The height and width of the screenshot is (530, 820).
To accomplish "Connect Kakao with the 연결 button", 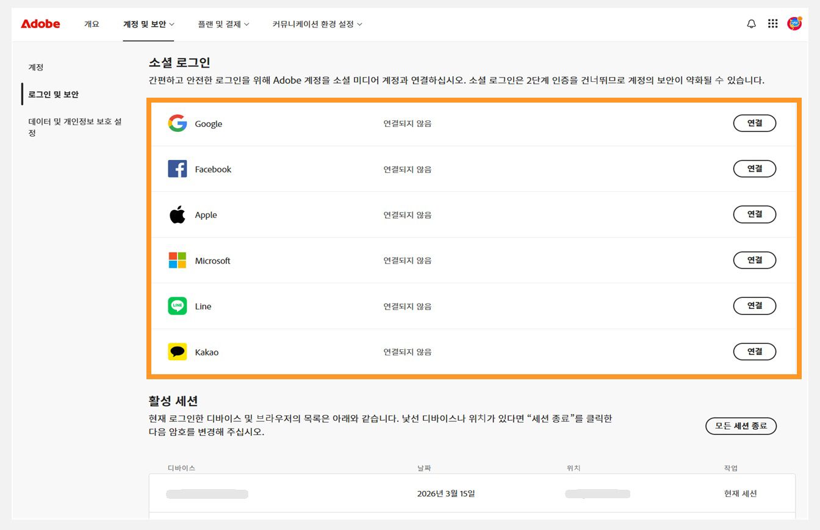I will pyautogui.click(x=755, y=352).
